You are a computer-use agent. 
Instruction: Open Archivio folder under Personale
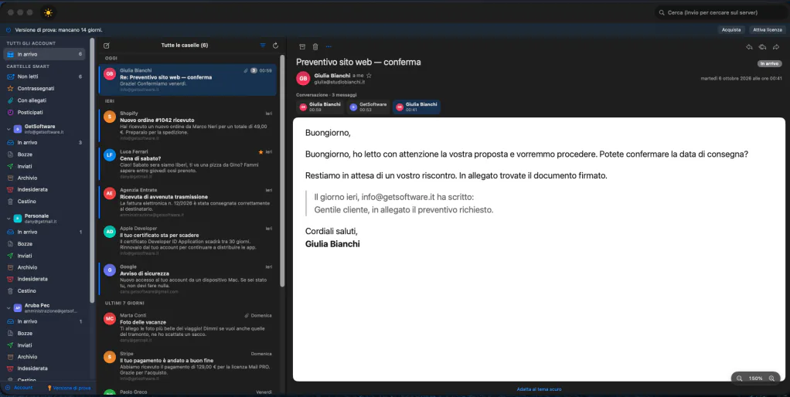point(44,267)
